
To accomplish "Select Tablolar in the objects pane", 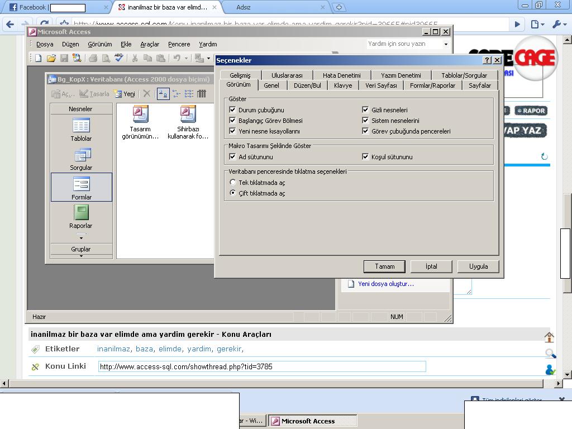I will pyautogui.click(x=81, y=130).
